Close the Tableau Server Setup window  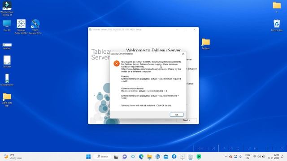[194, 30]
